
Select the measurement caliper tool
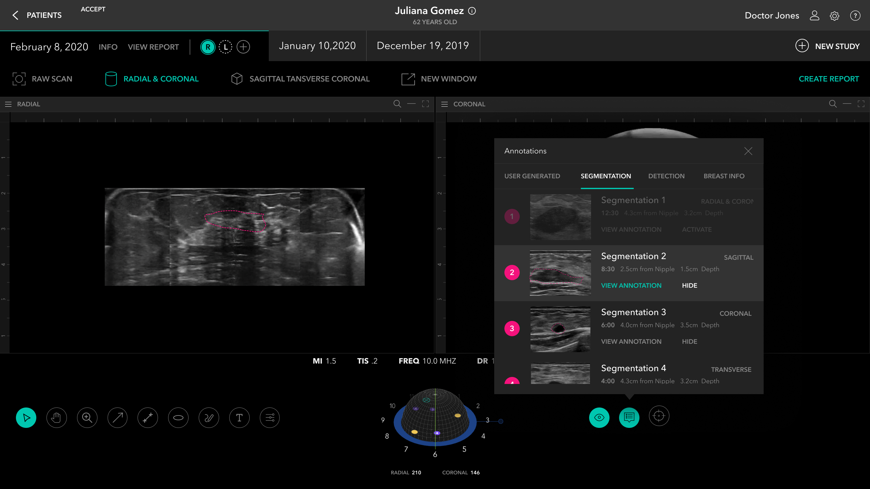point(148,418)
